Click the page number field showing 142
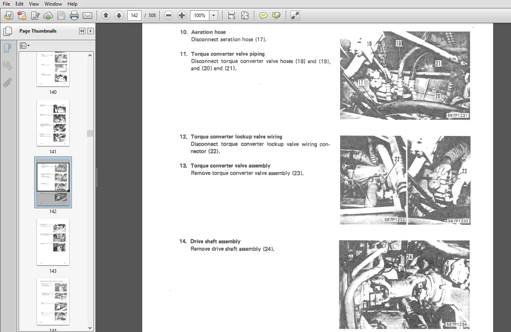This screenshot has width=511, height=332. coord(134,16)
